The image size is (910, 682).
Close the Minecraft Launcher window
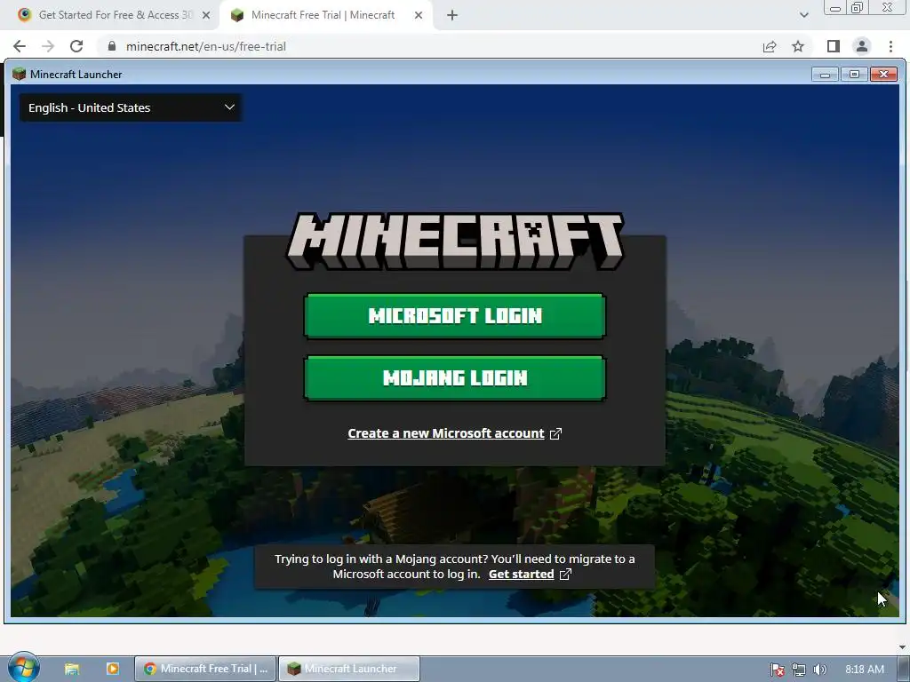pos(883,75)
